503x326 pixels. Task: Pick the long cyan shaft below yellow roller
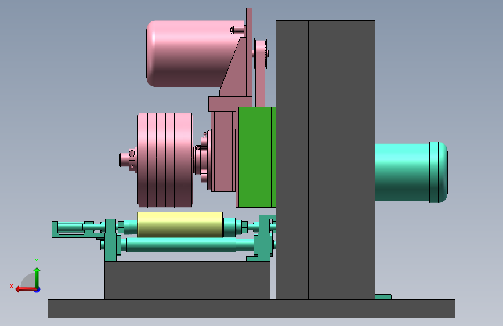pos(181,245)
